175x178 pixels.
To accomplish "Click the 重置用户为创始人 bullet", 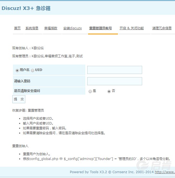I will [37, 154].
